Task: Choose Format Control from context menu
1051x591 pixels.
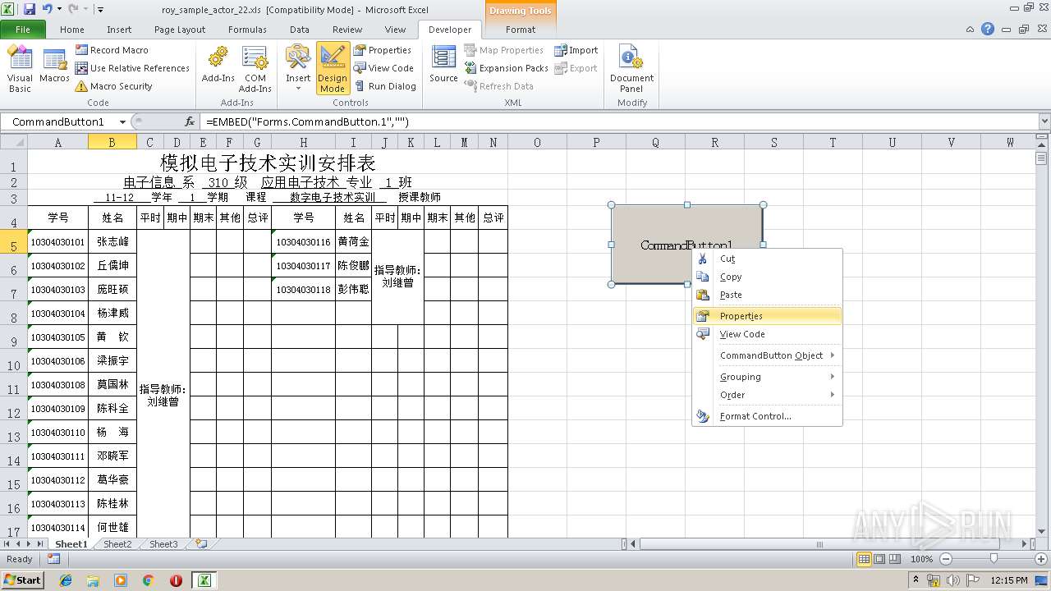Action: 768,416
